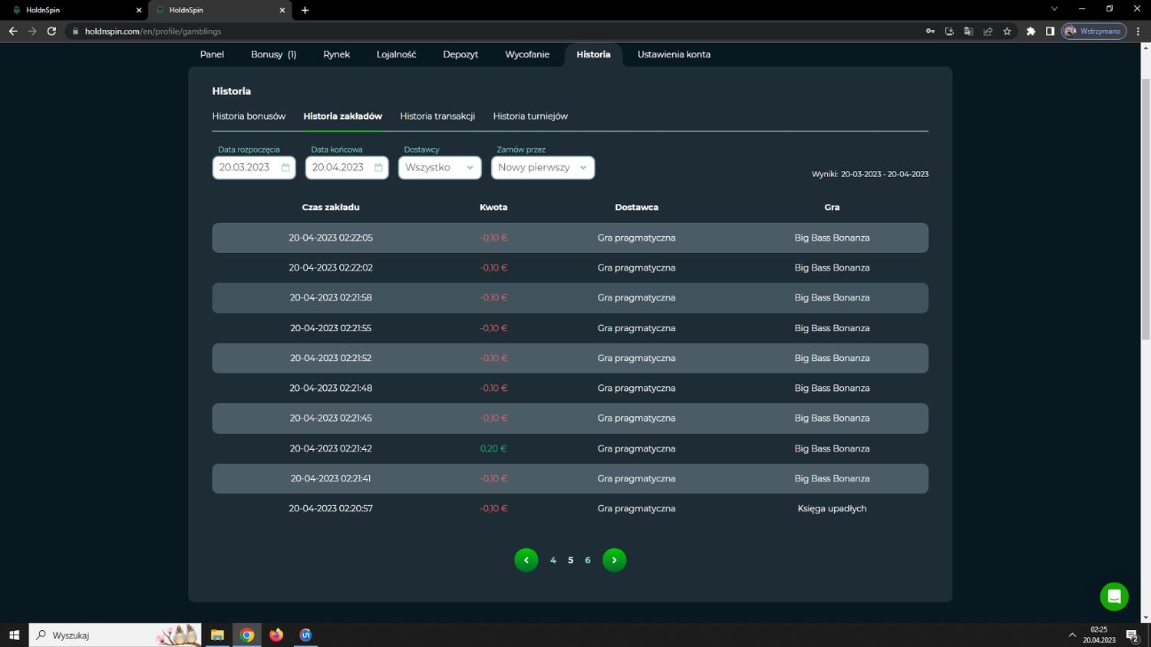
Task: Go to previous page of bet history
Action: (x=526, y=560)
